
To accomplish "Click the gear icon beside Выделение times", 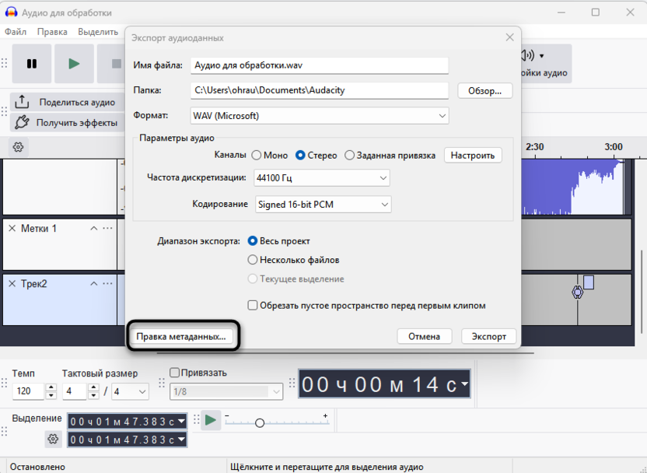I will (x=53, y=439).
